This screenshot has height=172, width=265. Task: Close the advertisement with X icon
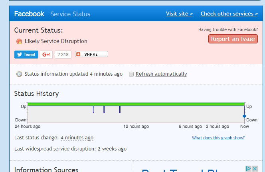pyautogui.click(x=255, y=168)
